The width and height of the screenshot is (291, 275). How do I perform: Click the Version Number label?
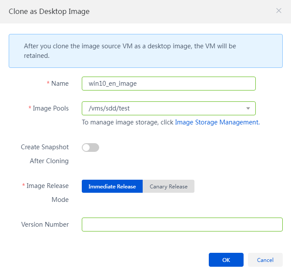(x=45, y=225)
